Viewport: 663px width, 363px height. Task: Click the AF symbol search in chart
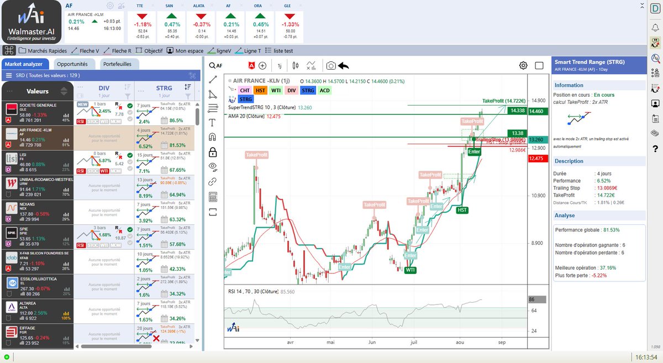[x=215, y=65]
